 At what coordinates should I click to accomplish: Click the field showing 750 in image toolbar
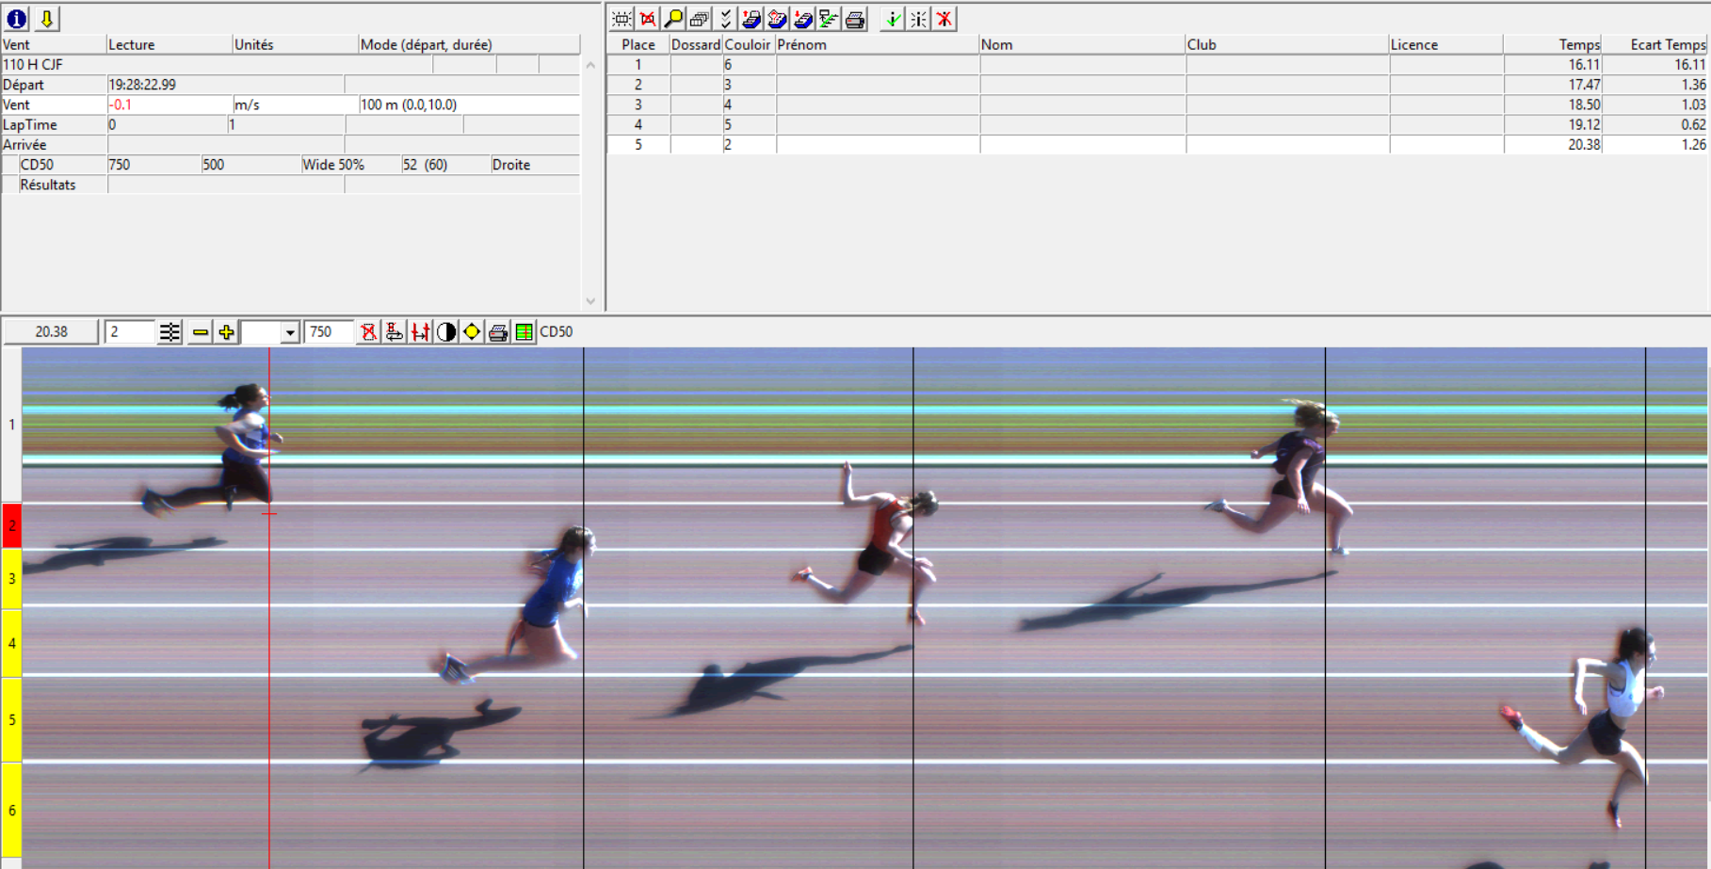329,331
